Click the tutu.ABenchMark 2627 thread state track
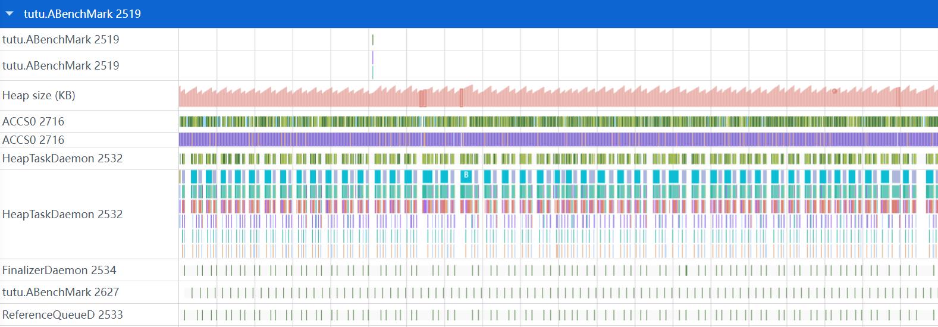The image size is (938, 327). coord(558,293)
